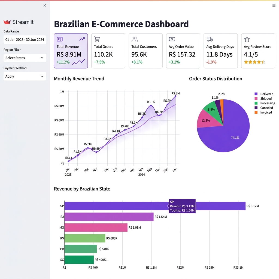Open the Select States region dropdown

point(25,58)
